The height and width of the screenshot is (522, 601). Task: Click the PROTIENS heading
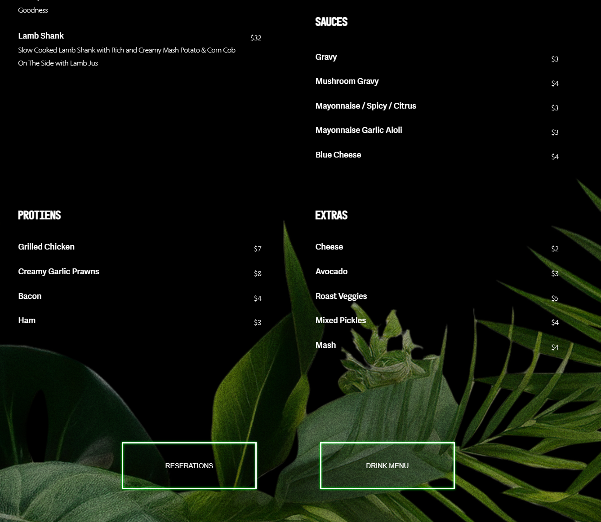coord(40,215)
